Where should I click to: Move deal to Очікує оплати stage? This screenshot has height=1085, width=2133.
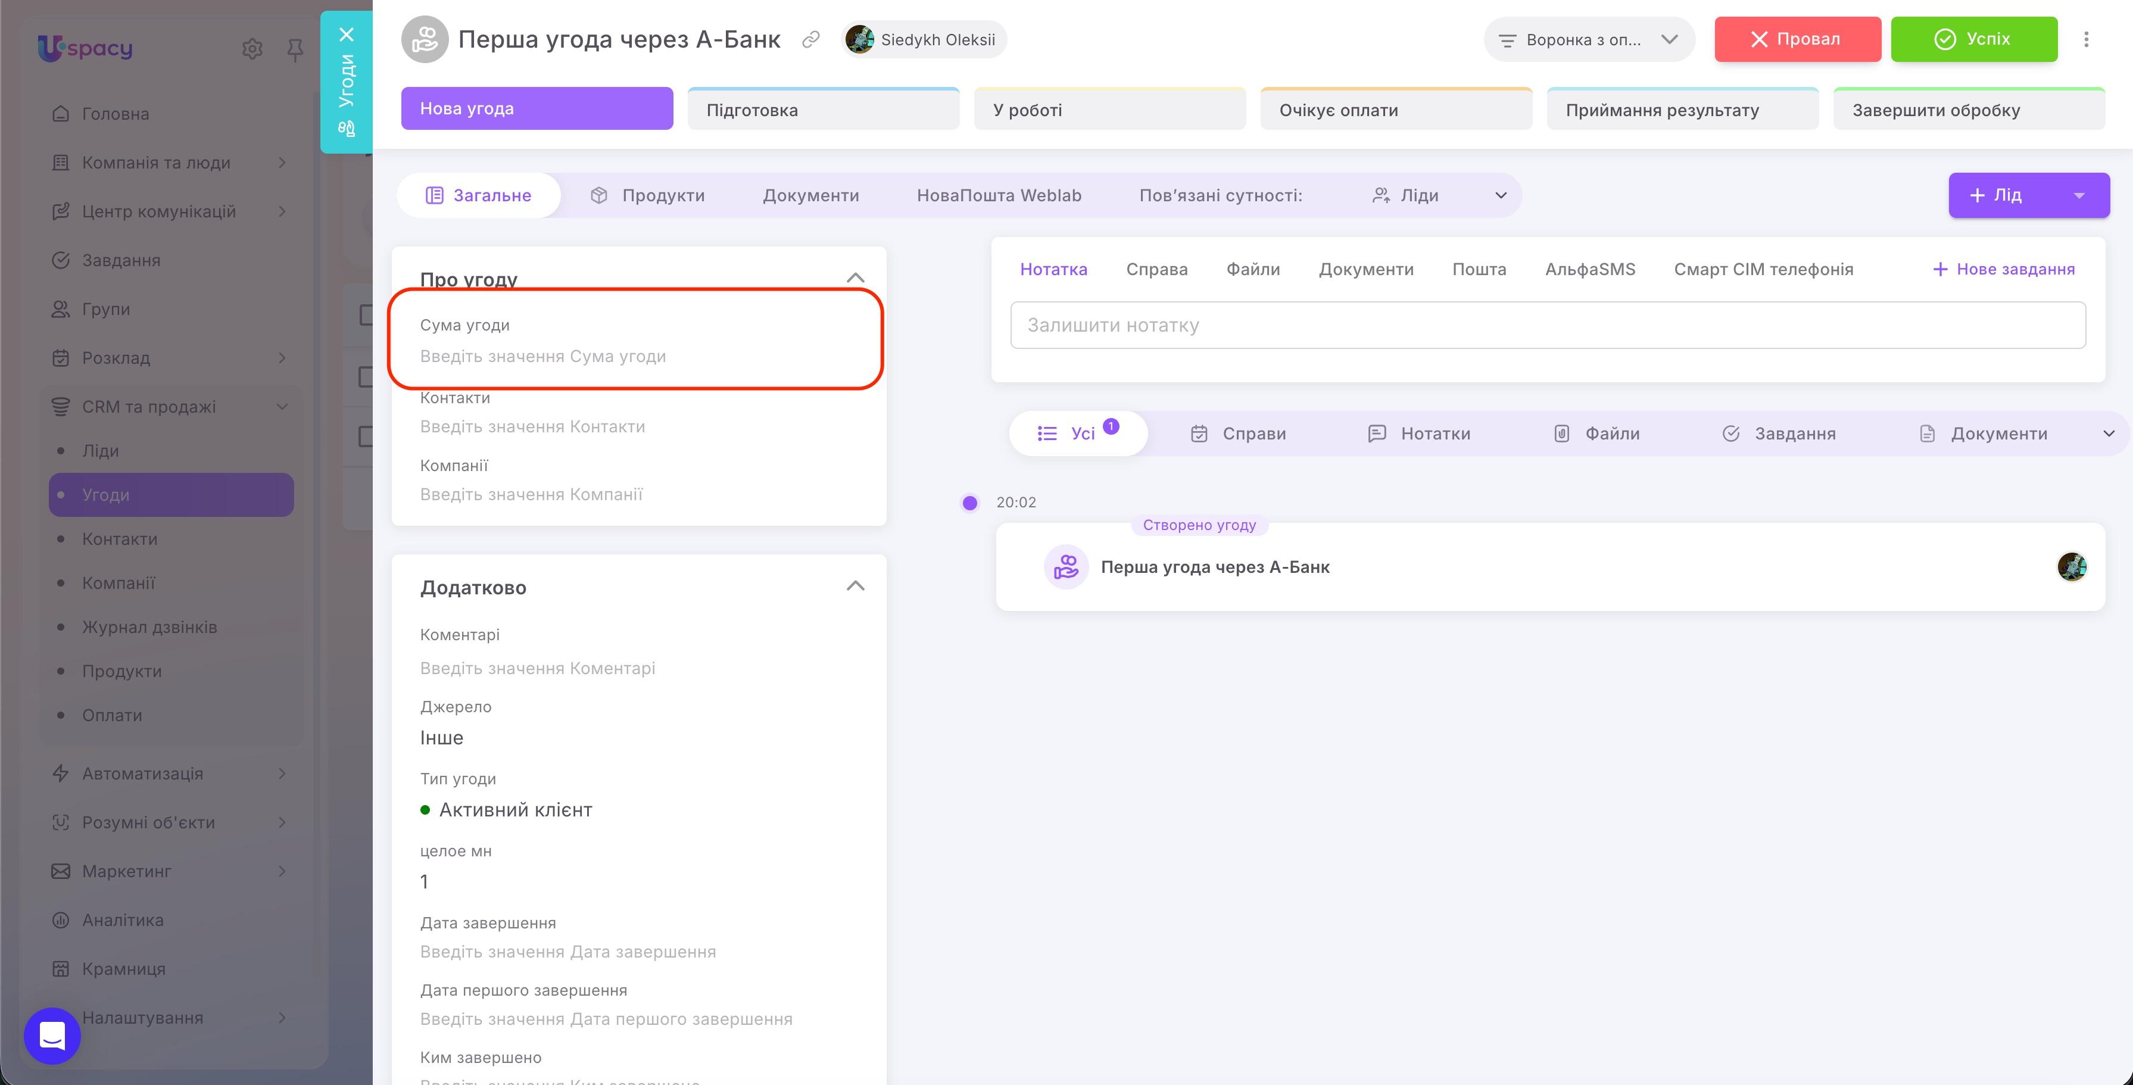1396,108
